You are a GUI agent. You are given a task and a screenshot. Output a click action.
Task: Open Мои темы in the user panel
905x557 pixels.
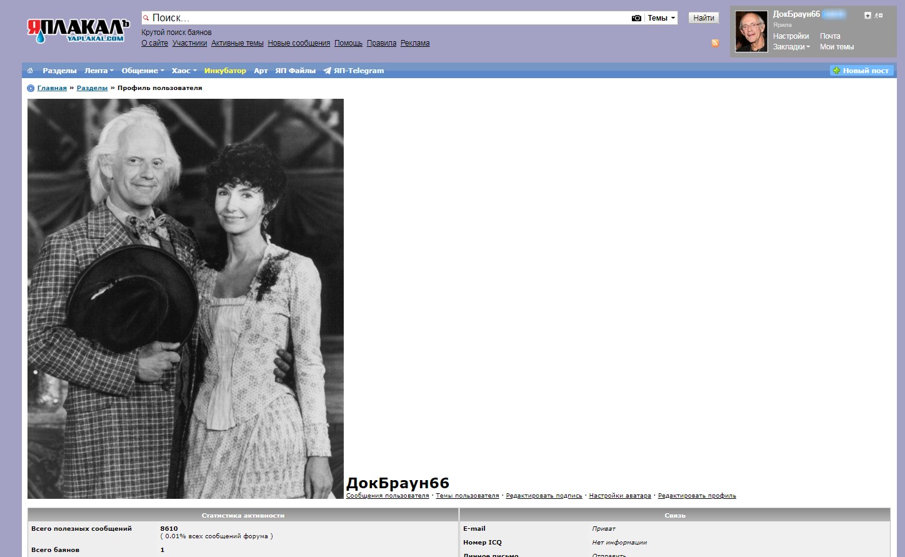tap(837, 47)
